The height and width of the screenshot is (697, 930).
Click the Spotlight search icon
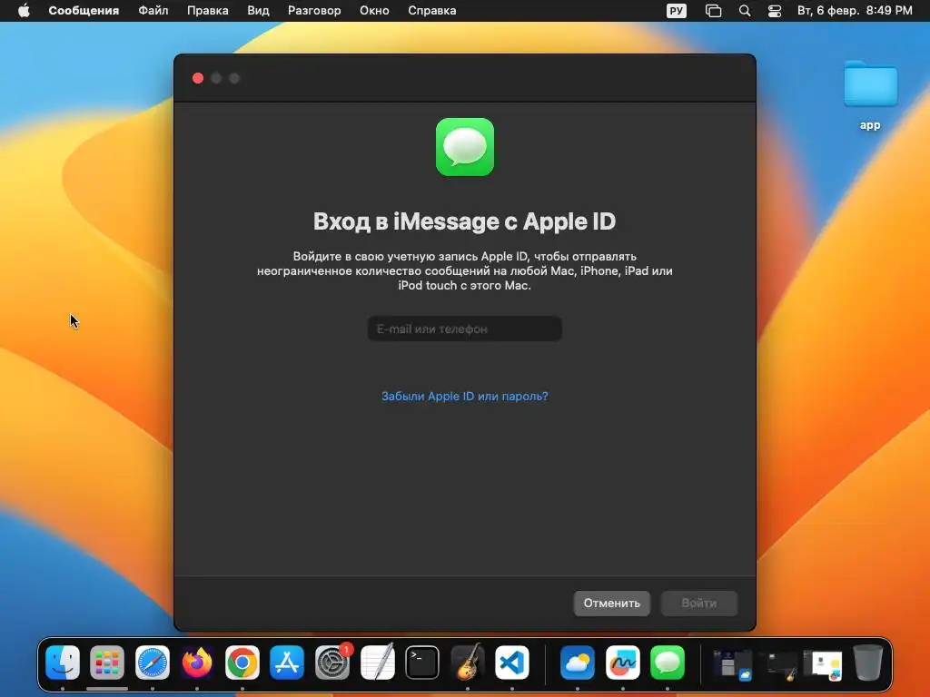tap(745, 11)
